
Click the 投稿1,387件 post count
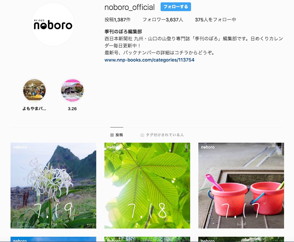point(118,20)
